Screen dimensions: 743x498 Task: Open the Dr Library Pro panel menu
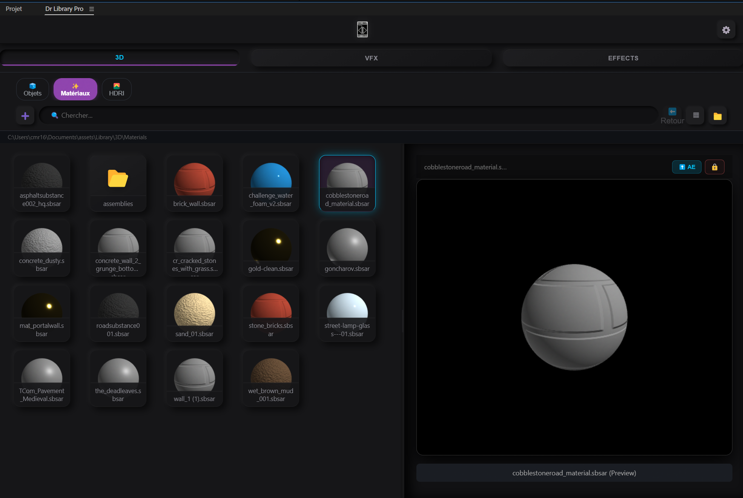point(92,9)
